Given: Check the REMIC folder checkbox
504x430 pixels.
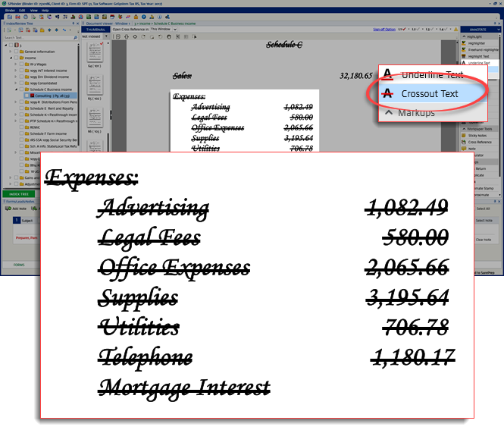Looking at the screenshot, I should [x=21, y=127].
